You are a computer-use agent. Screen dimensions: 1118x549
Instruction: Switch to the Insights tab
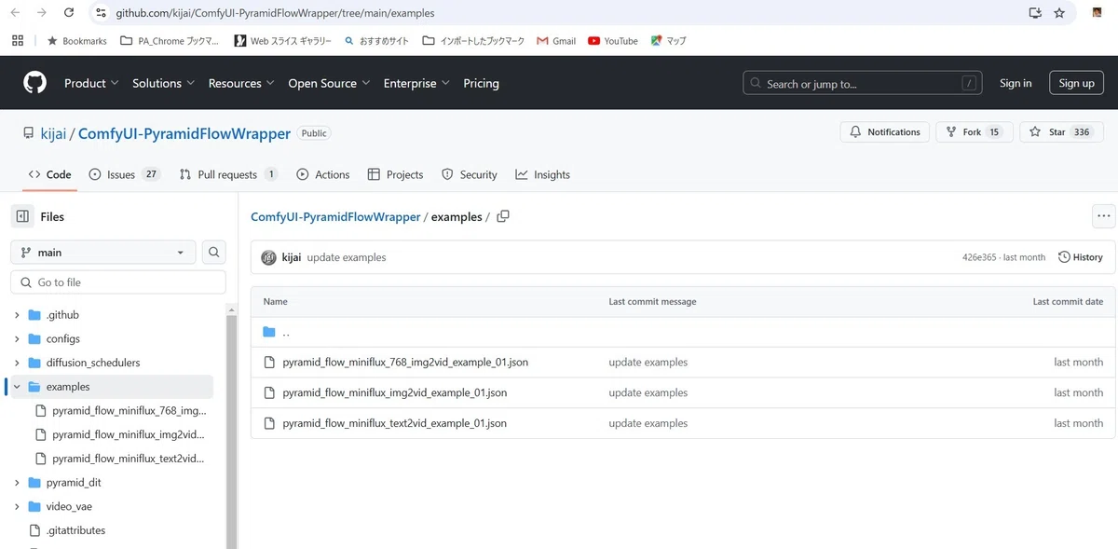coord(542,174)
